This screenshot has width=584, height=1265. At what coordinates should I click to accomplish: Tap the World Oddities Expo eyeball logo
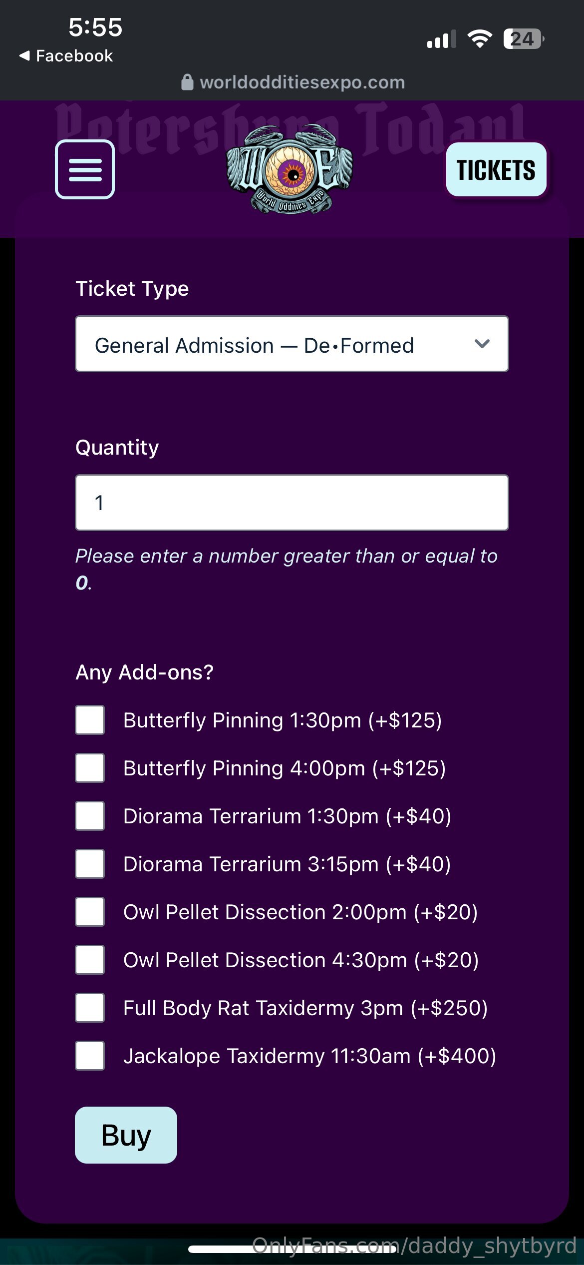coord(290,170)
